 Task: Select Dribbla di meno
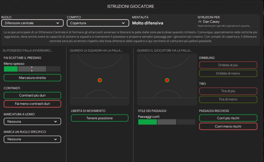pyautogui.click(x=228, y=73)
